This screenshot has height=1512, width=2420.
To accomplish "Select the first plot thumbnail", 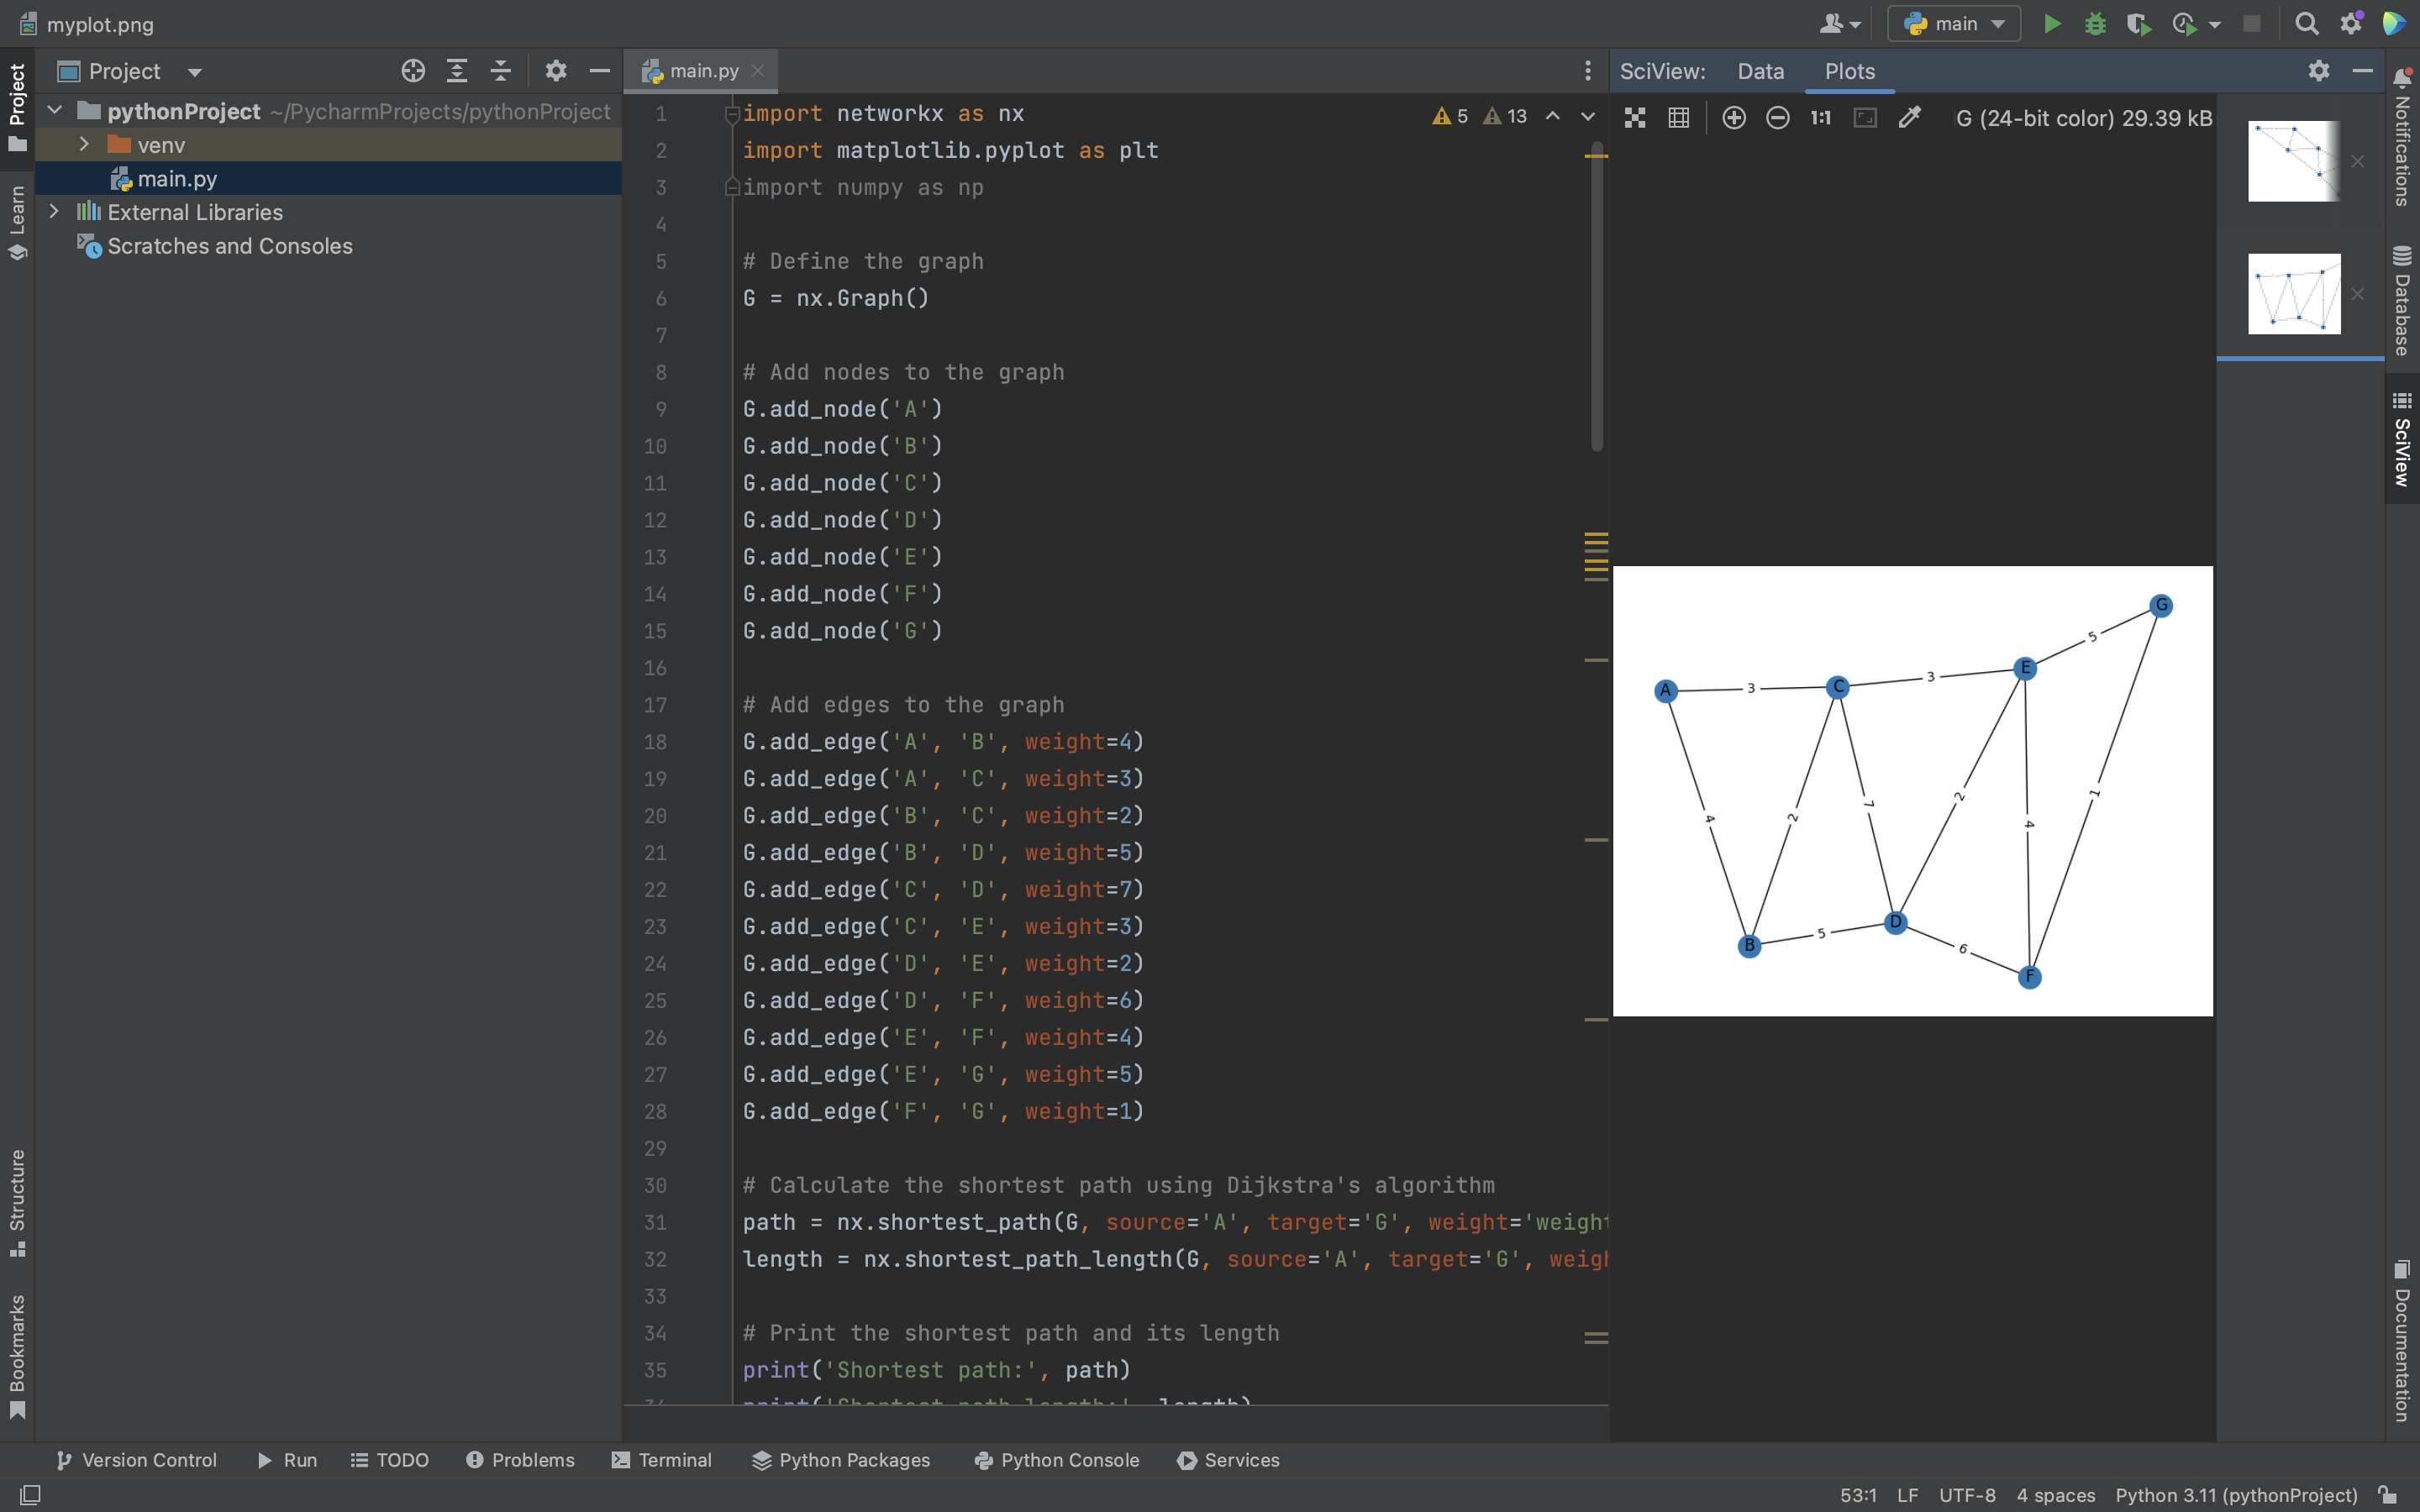I will [x=2293, y=161].
